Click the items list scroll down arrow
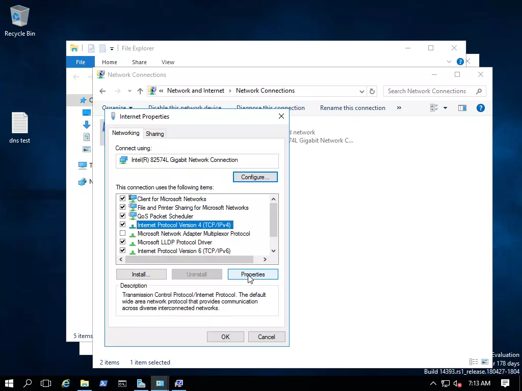 pos(273,250)
